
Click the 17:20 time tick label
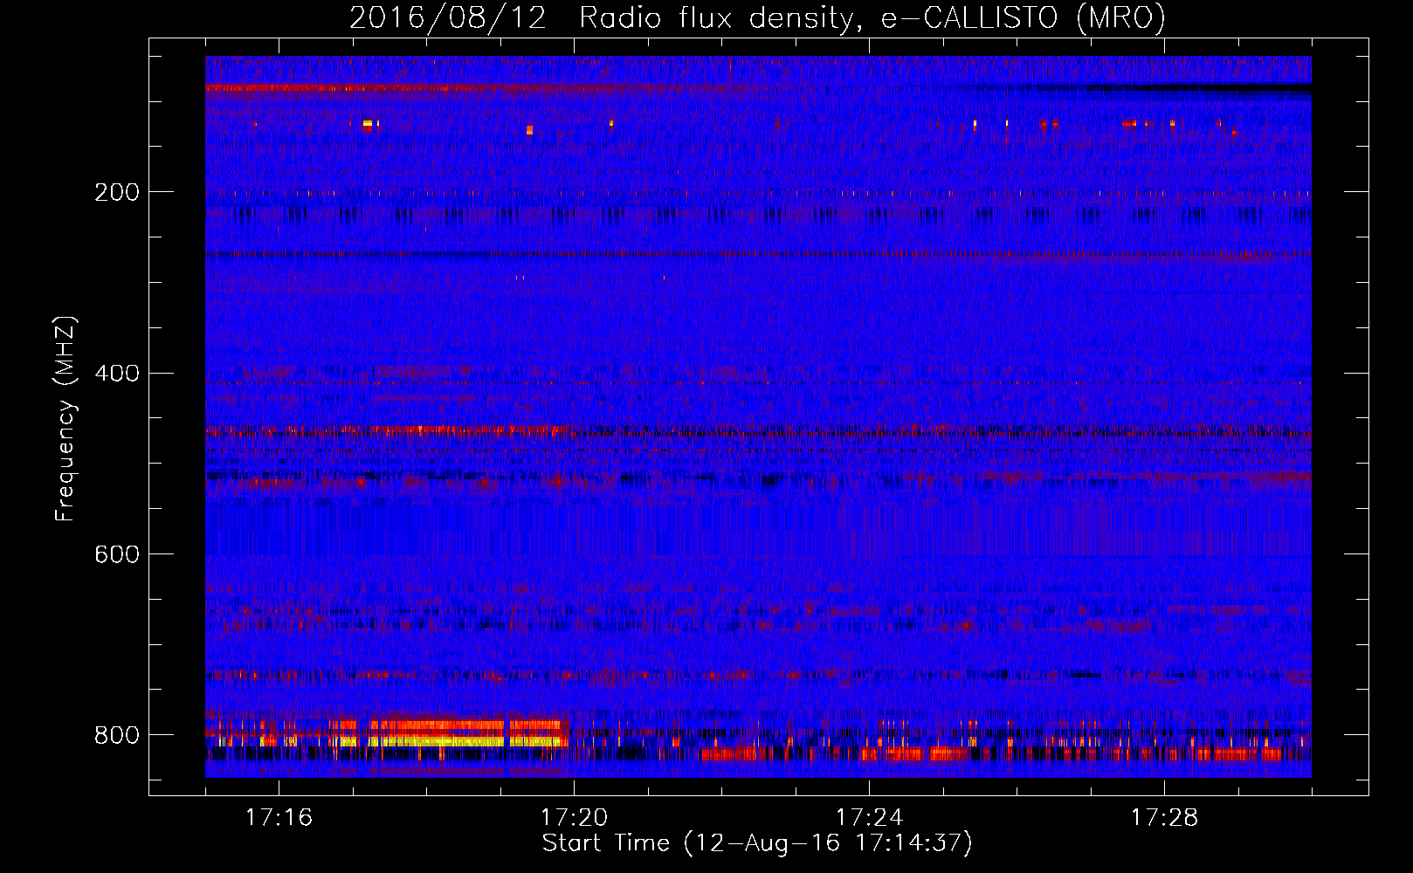tap(574, 817)
